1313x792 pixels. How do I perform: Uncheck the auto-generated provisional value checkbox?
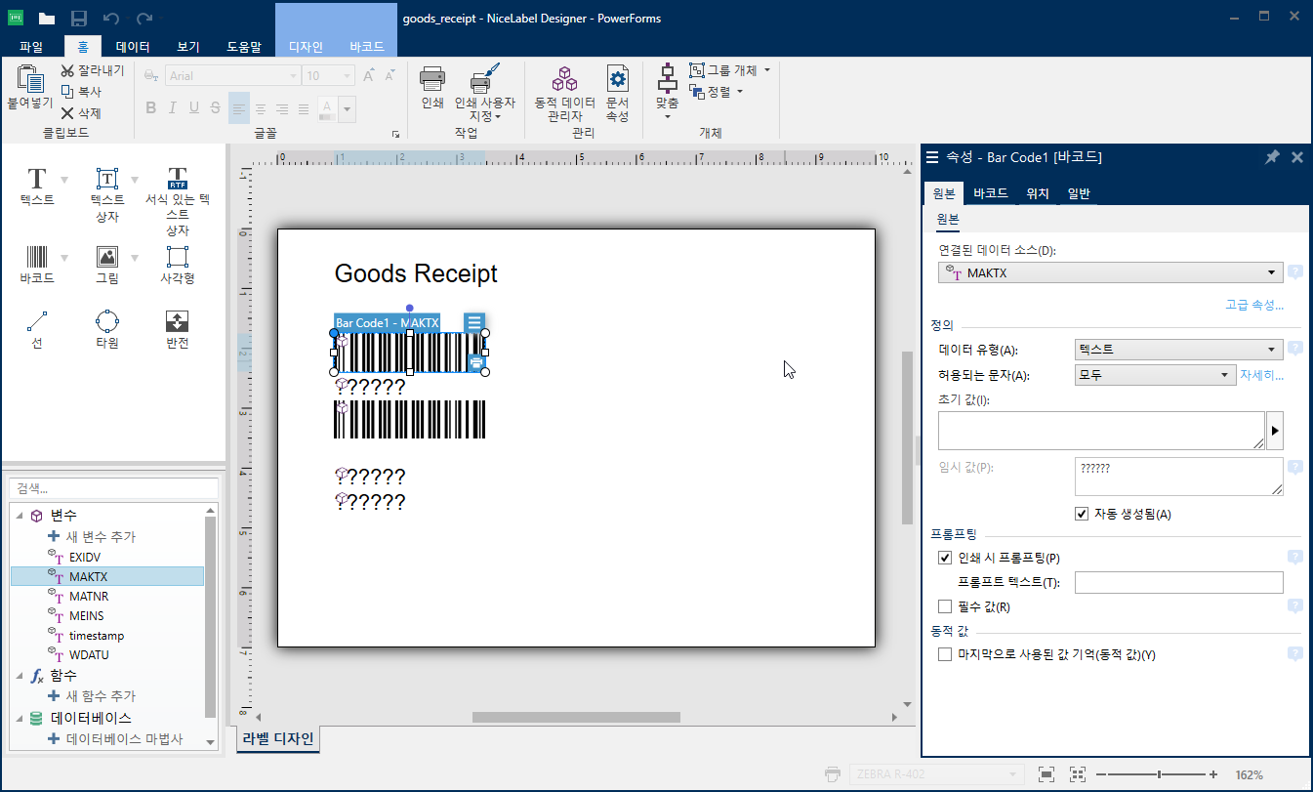[1082, 515]
